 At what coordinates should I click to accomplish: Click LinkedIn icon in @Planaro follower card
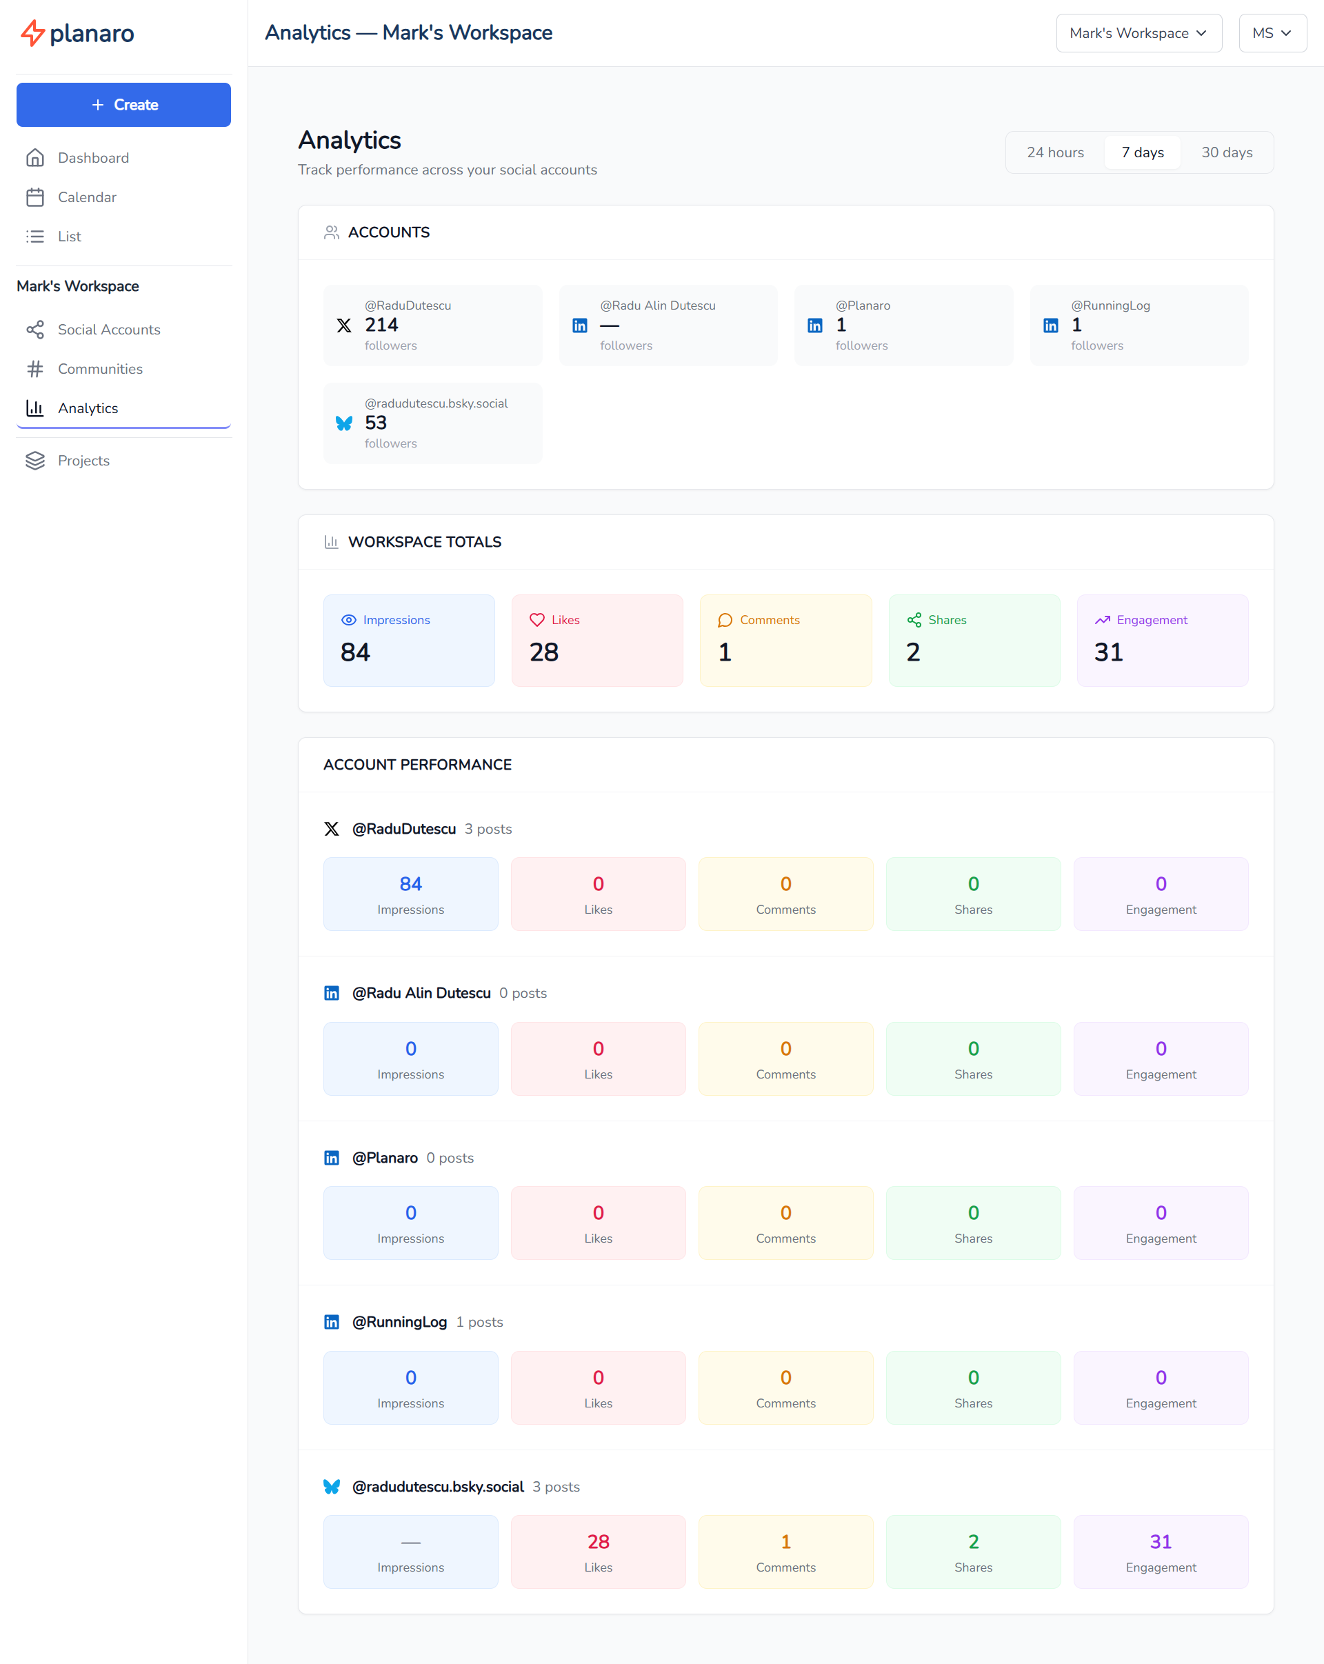[x=815, y=325]
